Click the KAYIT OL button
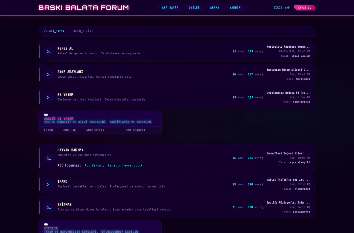Viewport: 354px width, 233px height. tap(305, 8)
